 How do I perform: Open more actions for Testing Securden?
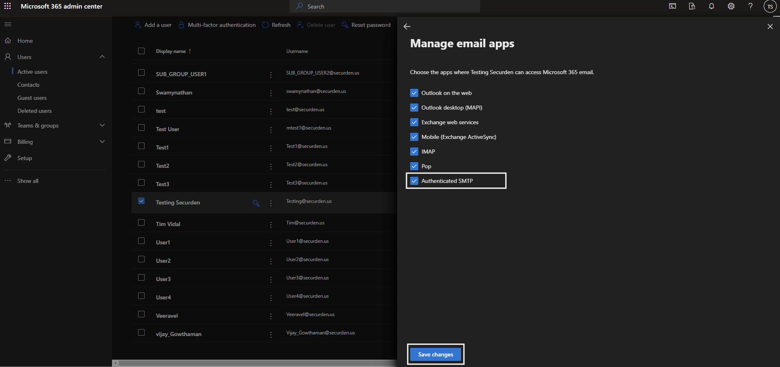(x=271, y=203)
